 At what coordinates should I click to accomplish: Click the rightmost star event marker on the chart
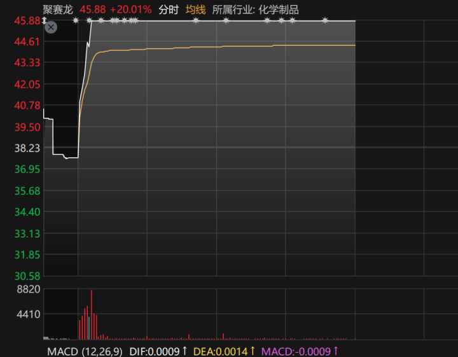coord(325,20)
